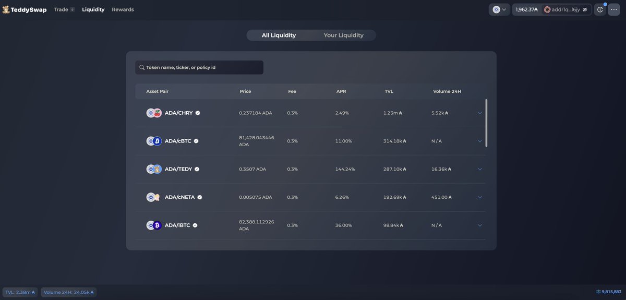Open transaction history clock icon
The image size is (626, 300).
point(600,9)
